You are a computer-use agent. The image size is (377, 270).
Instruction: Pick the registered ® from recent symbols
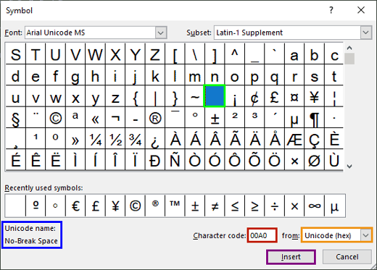tap(155, 206)
